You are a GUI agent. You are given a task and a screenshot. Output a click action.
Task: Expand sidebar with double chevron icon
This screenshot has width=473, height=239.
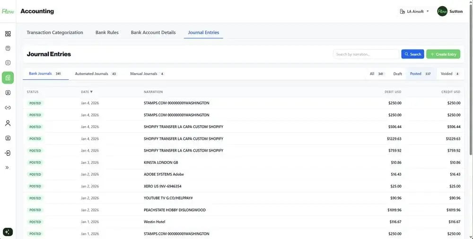(7, 168)
